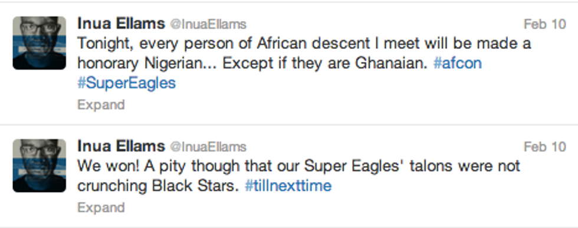Open the avatar on the honorary Nigerian tweet
Viewport: 578px width, 228px height.
pyautogui.click(x=40, y=43)
